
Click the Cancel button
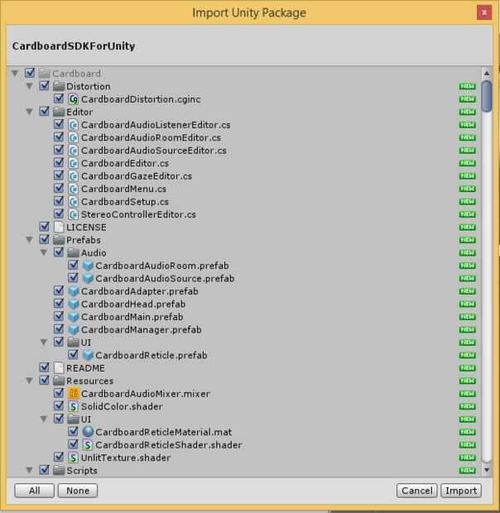pyautogui.click(x=417, y=491)
